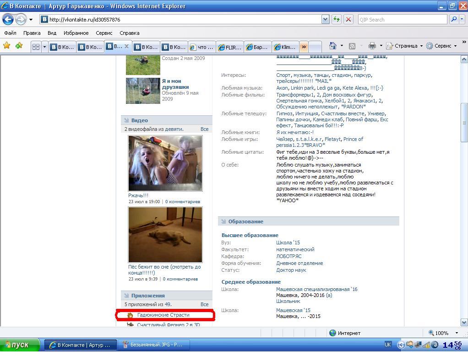468x356 pixels.
Task: Click the red Stop loading icon
Action: 348,19
